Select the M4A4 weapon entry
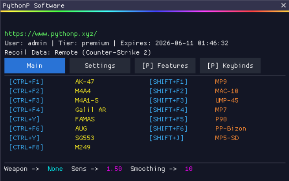Screen dimensions: 289x181 [83, 91]
